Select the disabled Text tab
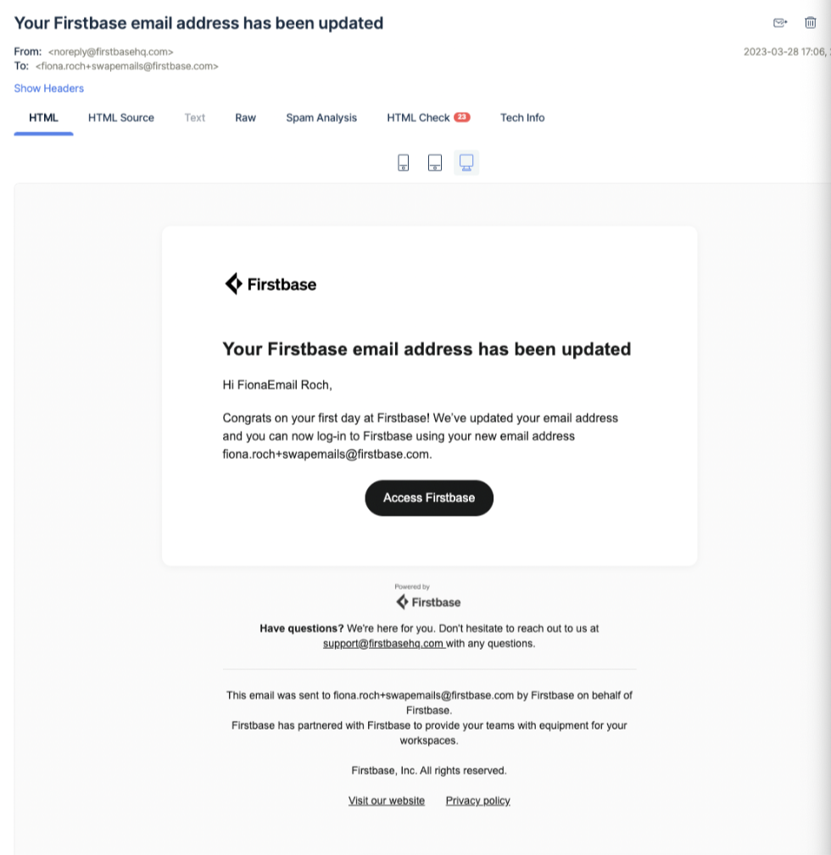Viewport: 831px width, 855px height. click(195, 118)
